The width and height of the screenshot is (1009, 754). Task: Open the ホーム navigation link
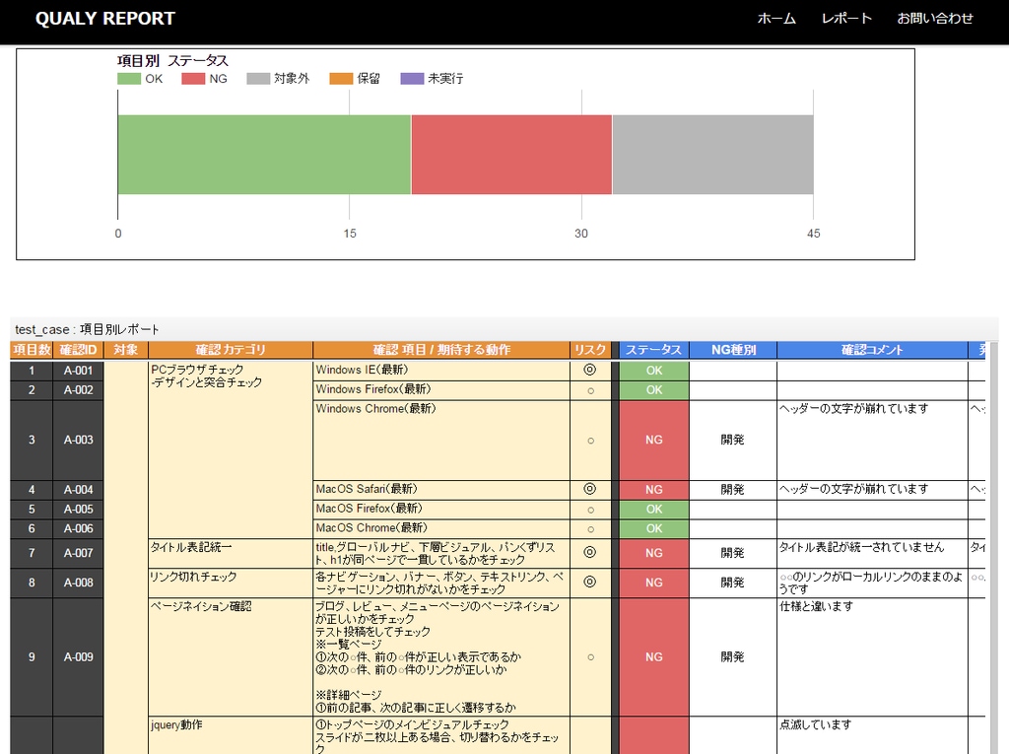click(776, 19)
